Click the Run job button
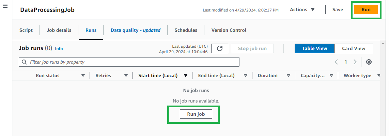Viewport: 389px width, 136px height. click(196, 114)
